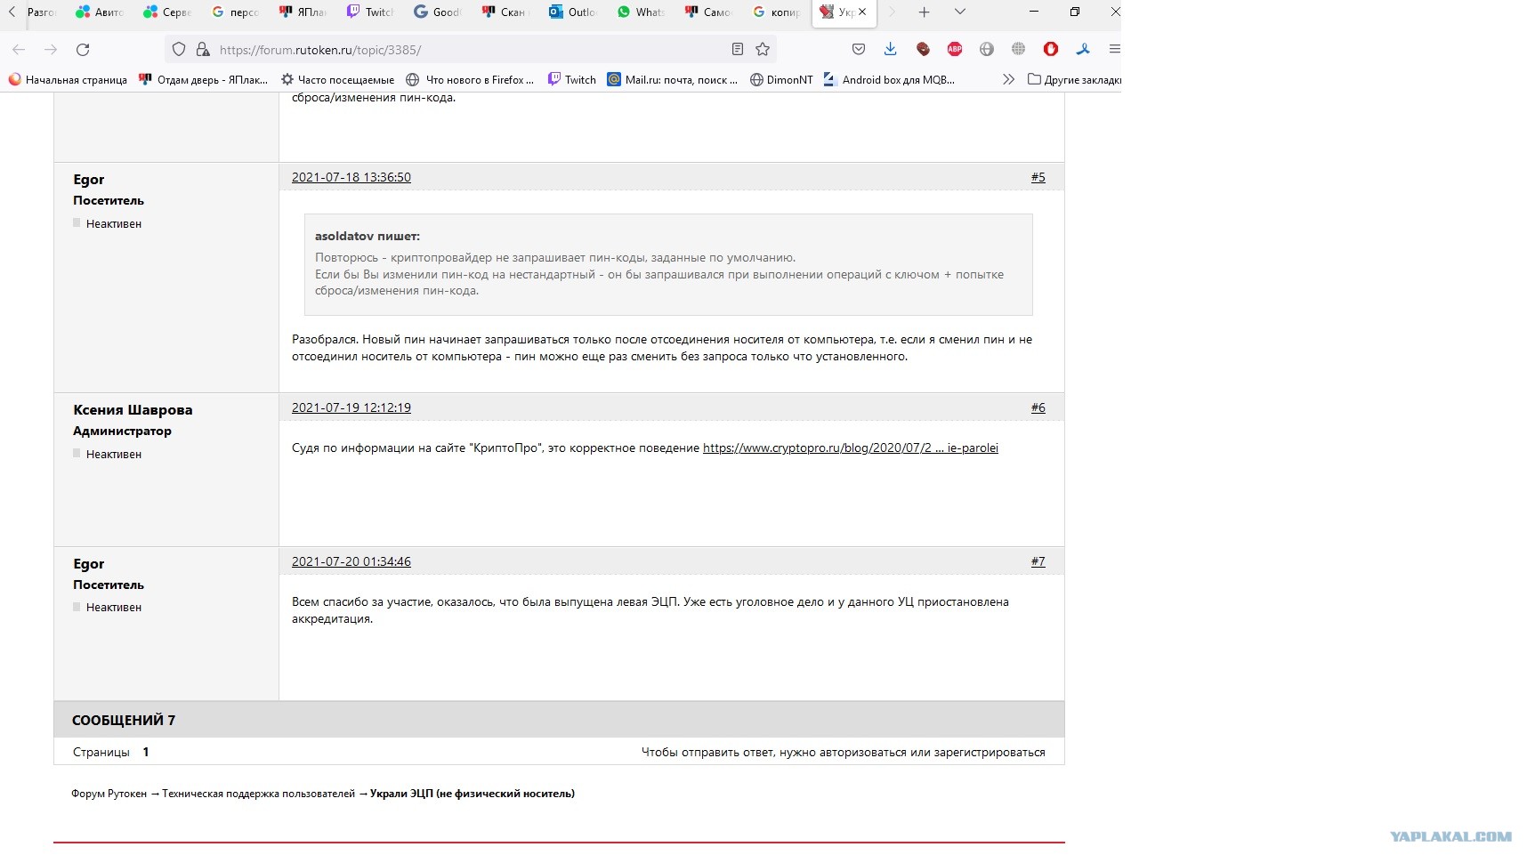Screen dimensions: 1535x863
Task: Open the Android box для MQB bookmark
Action: point(889,80)
